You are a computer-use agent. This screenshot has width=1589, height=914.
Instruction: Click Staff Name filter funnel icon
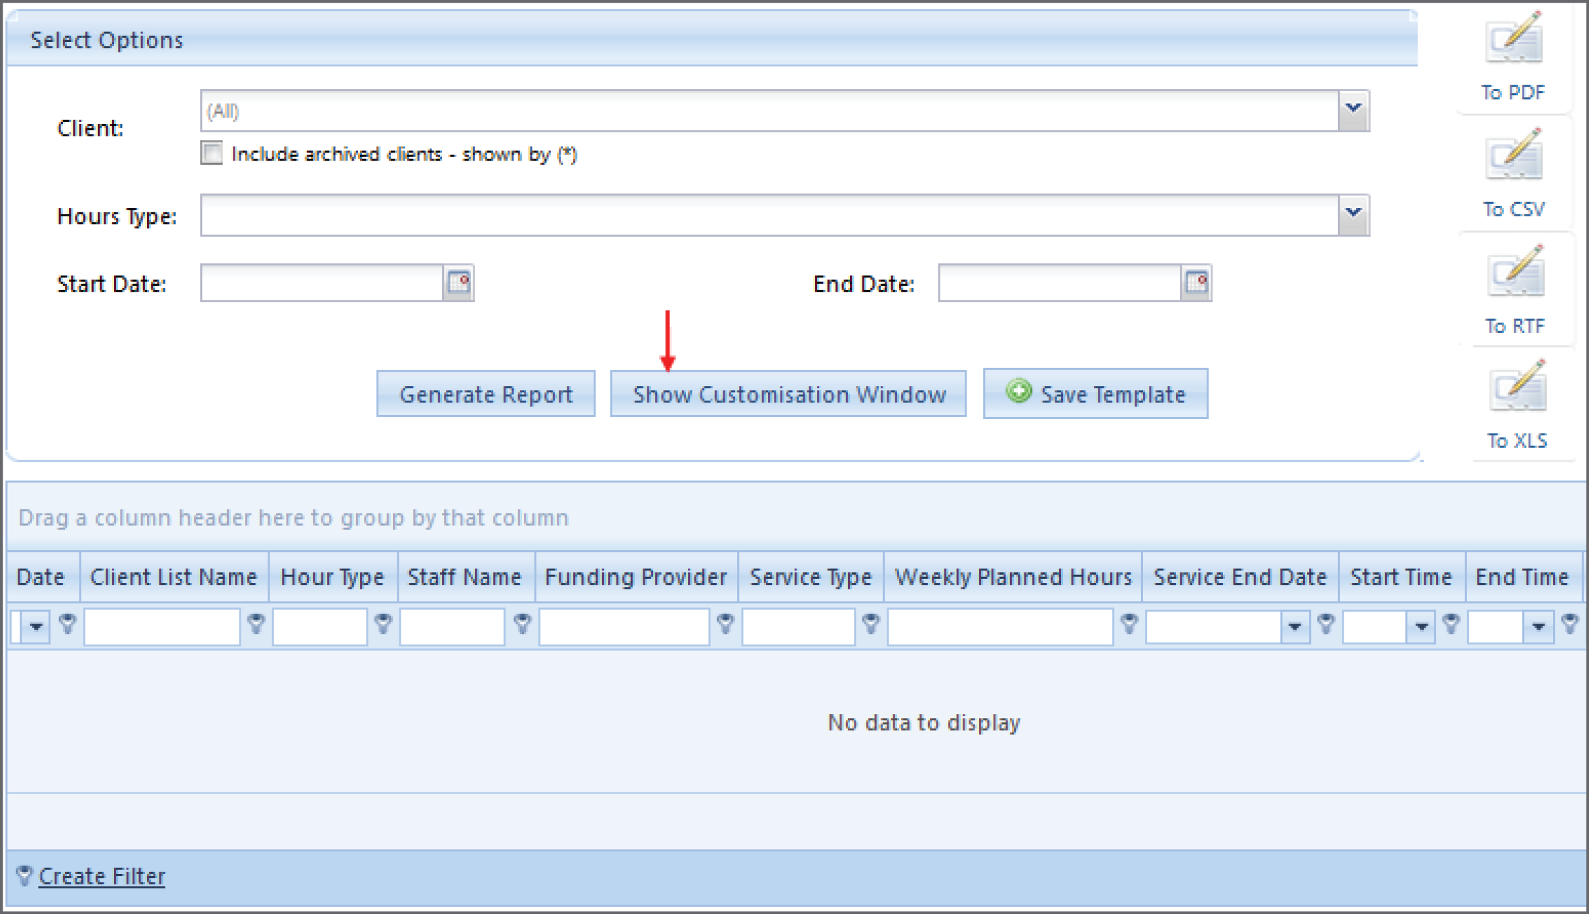[x=523, y=623]
